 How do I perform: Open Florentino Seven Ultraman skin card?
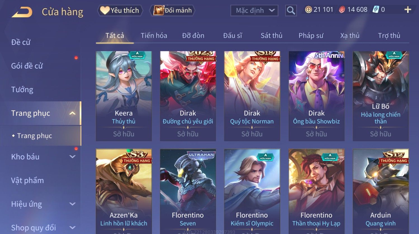(x=188, y=191)
